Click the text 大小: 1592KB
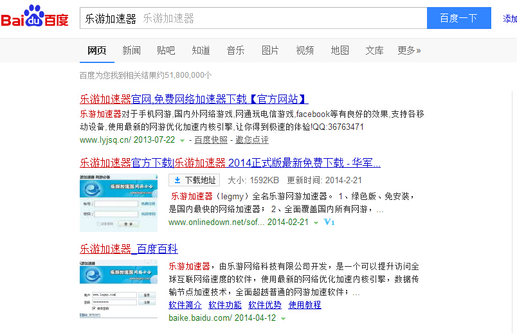This screenshot has width=517, height=333. pyautogui.click(x=253, y=181)
